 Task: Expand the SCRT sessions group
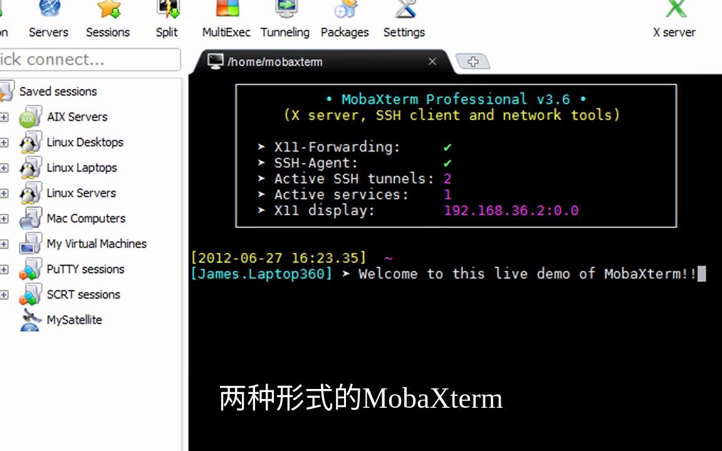(5, 294)
